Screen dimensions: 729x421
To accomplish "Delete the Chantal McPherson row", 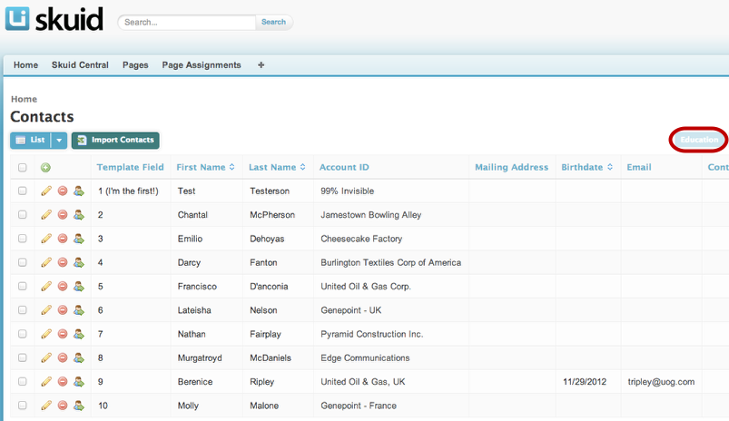I will click(63, 215).
